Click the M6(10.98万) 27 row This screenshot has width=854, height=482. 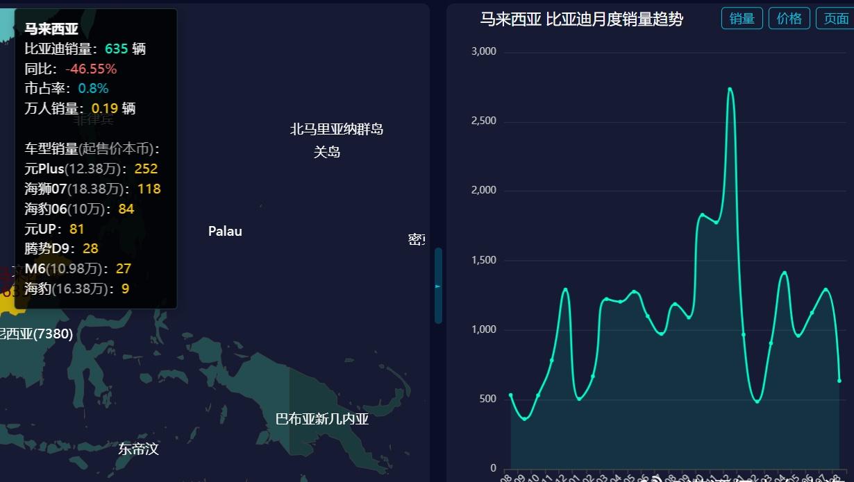point(78,268)
